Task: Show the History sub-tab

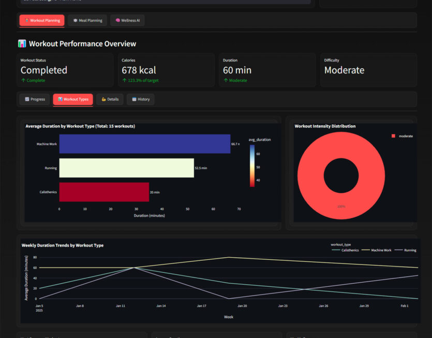Action: pyautogui.click(x=140, y=99)
